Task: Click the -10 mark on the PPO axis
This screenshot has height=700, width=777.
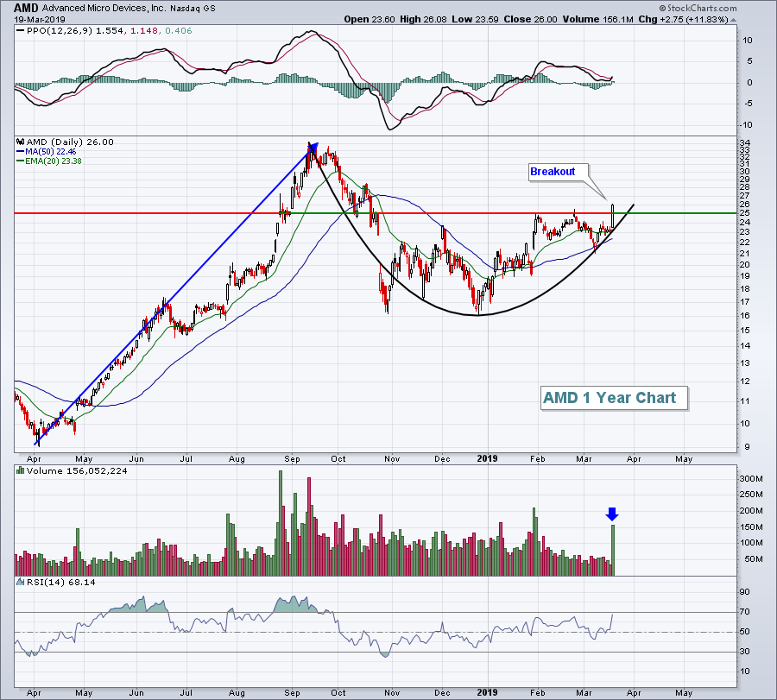Action: 746,125
